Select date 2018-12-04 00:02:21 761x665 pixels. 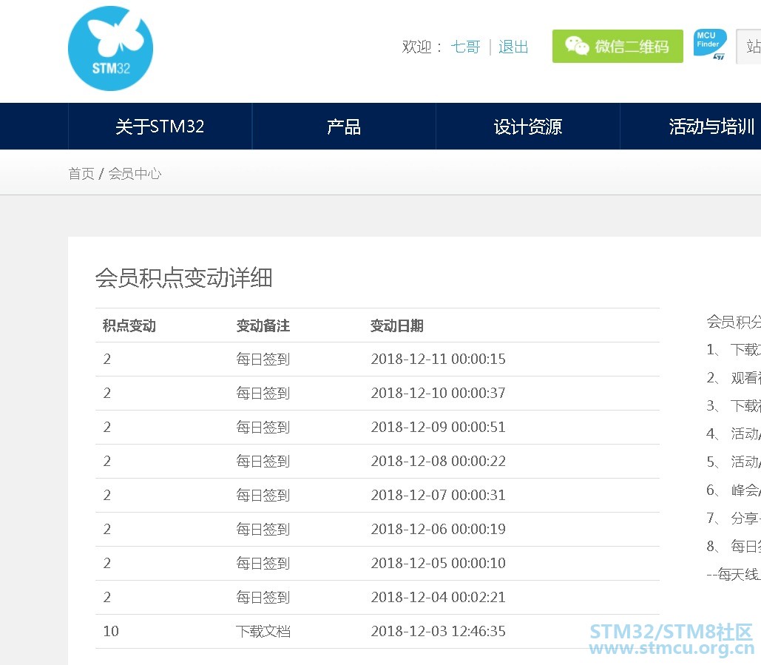point(439,596)
